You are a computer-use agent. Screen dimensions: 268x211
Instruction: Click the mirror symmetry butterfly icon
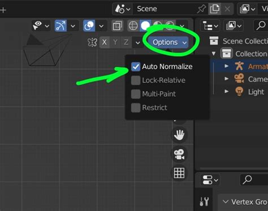92,42
